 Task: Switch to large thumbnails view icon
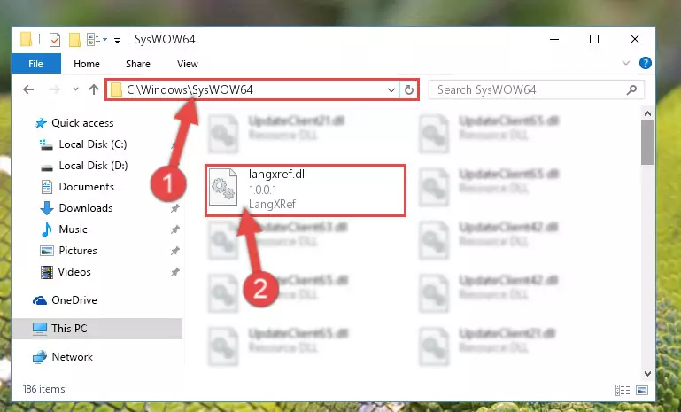click(x=642, y=390)
